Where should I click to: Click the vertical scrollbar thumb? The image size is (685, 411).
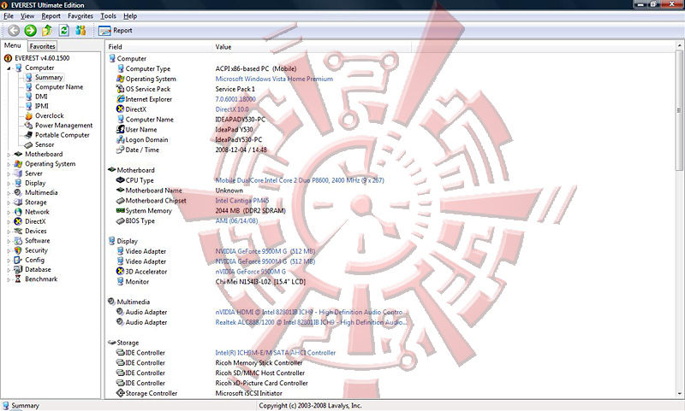(x=680, y=111)
